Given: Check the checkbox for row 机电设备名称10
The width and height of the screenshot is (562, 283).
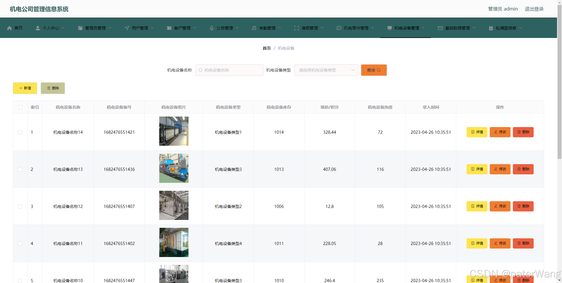Looking at the screenshot, I should click(x=20, y=281).
